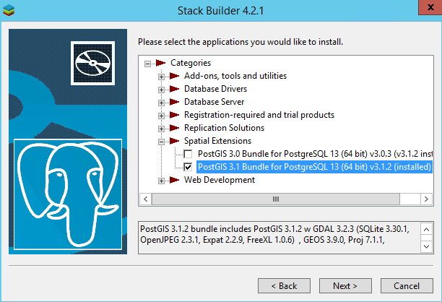This screenshot has height=302, width=442.
Task: Select the Spatial Extensions label
Action: [217, 141]
